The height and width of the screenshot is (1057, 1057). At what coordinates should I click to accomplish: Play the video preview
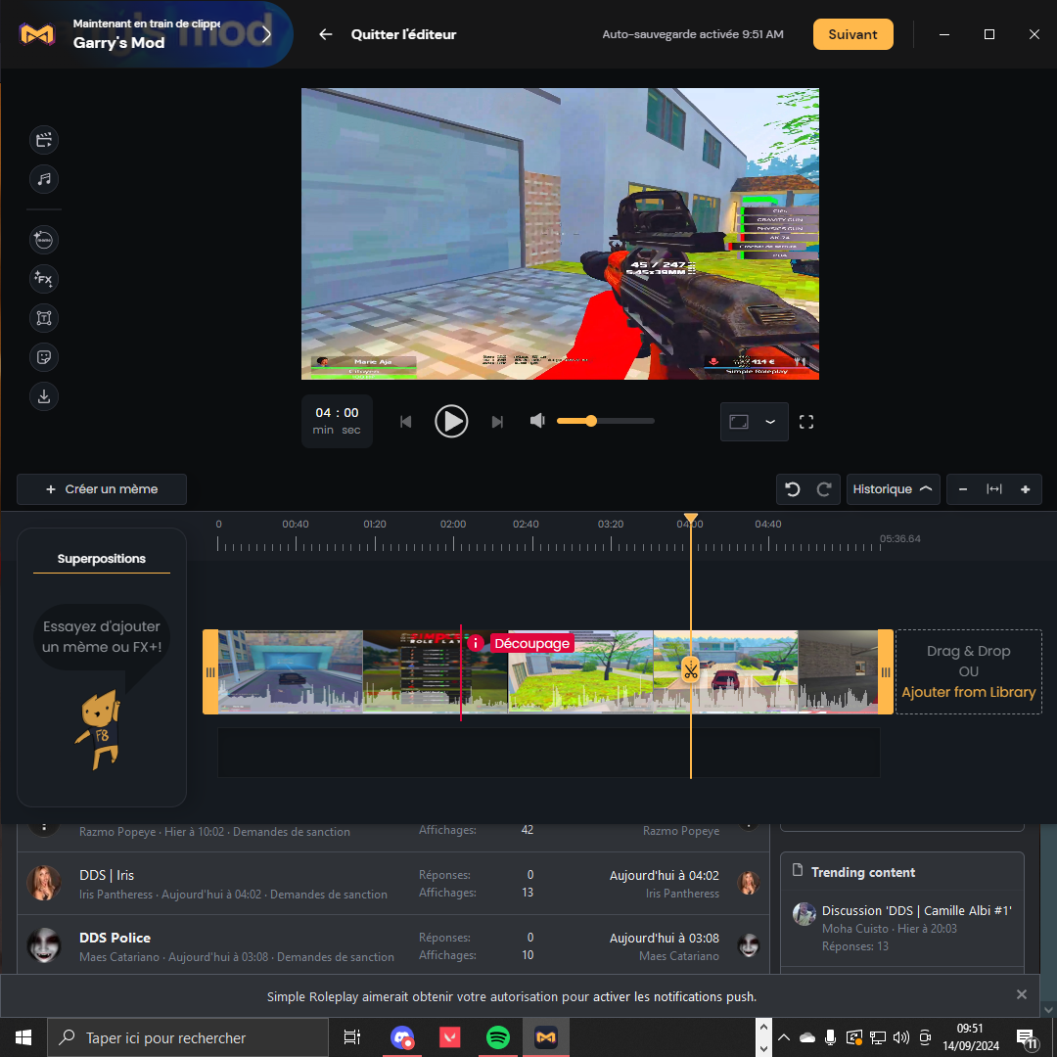(451, 421)
